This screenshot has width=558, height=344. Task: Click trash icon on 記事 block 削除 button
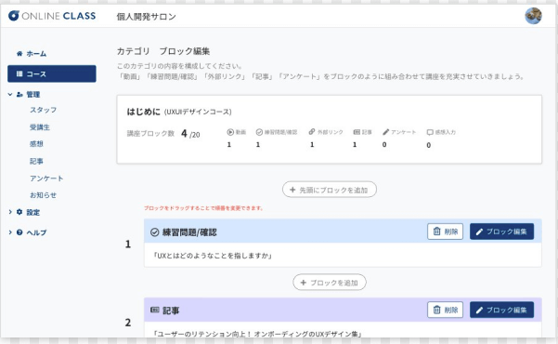click(436, 310)
